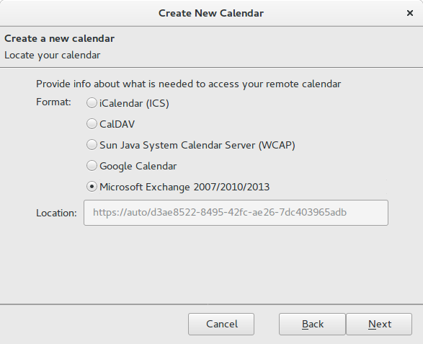Focus the Location URL input field

236,213
